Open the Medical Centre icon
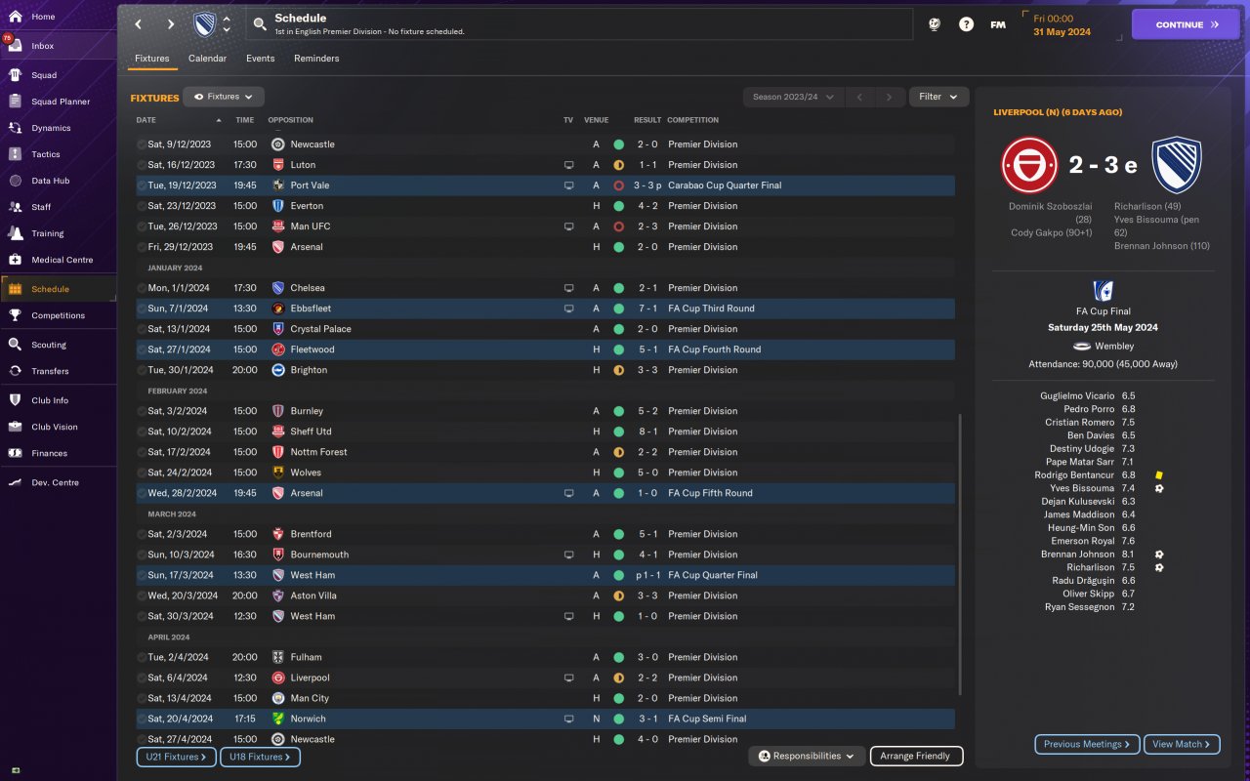The width and height of the screenshot is (1250, 781). pos(15,260)
